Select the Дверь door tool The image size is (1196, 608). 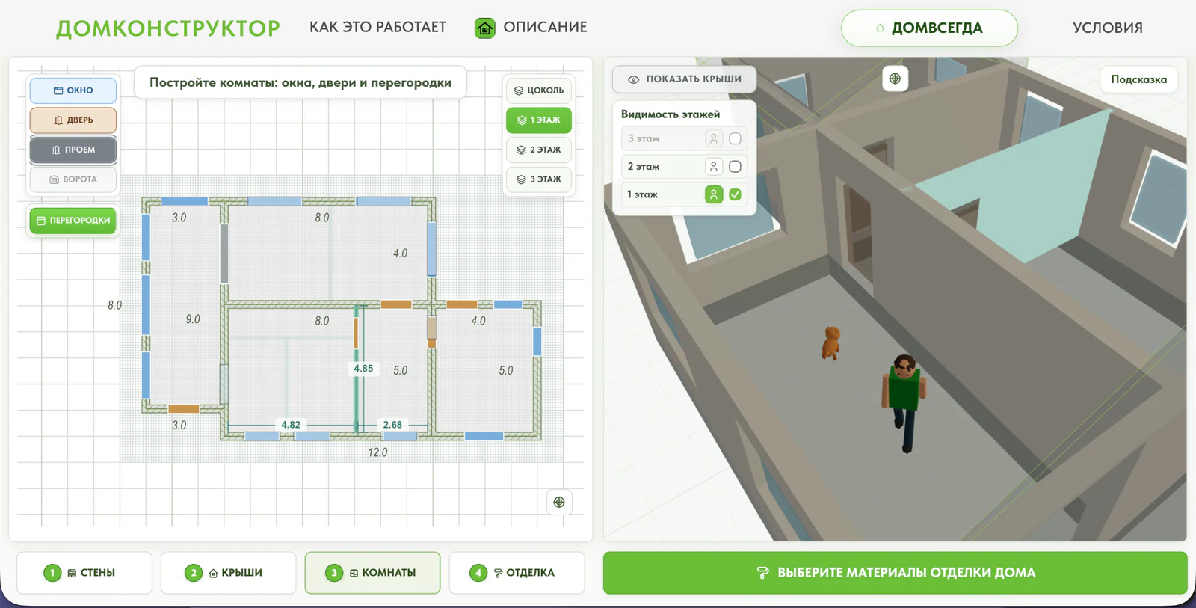(x=73, y=120)
